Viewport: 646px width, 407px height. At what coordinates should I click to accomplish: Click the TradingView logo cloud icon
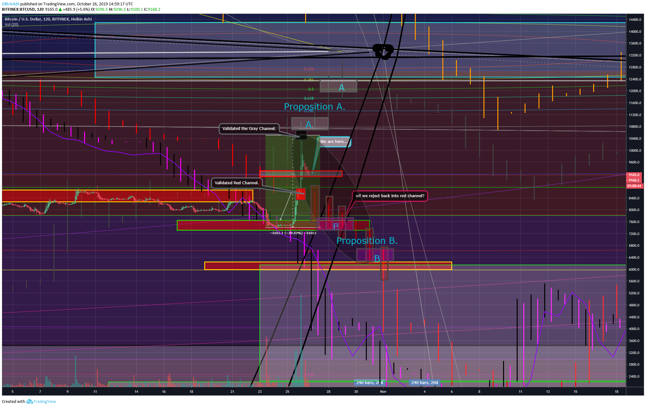[29, 401]
